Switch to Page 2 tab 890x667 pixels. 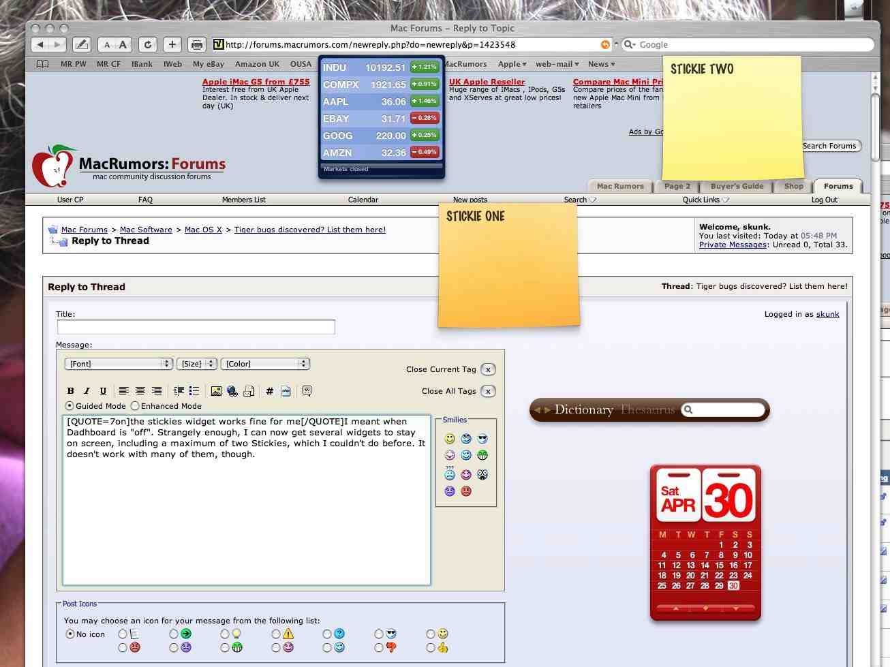point(677,186)
